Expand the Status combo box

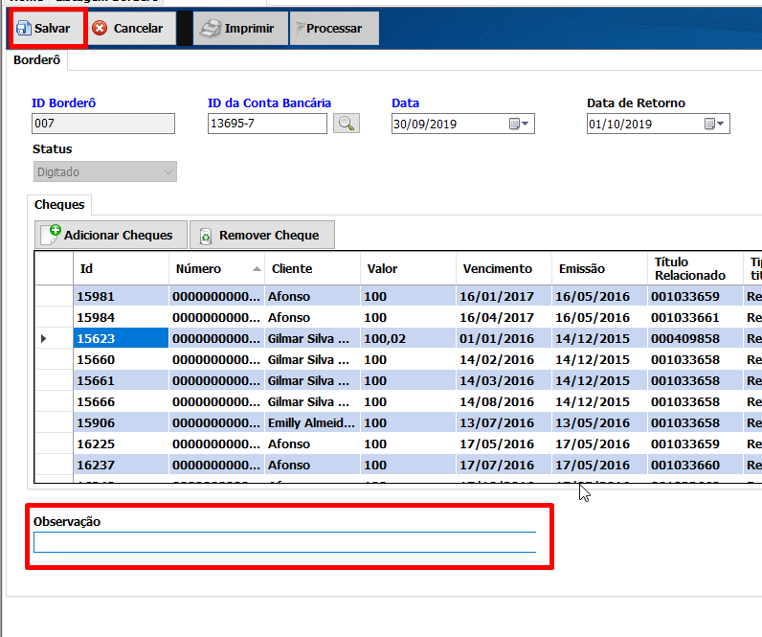(x=168, y=172)
